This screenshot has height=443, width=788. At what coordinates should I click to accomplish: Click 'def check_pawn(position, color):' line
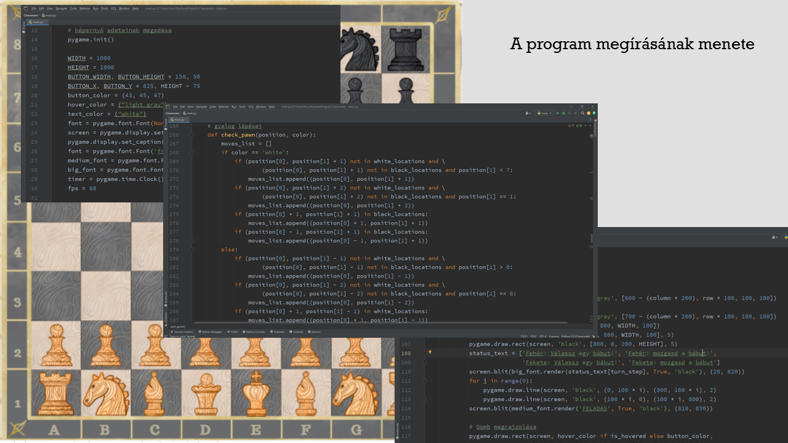261,135
